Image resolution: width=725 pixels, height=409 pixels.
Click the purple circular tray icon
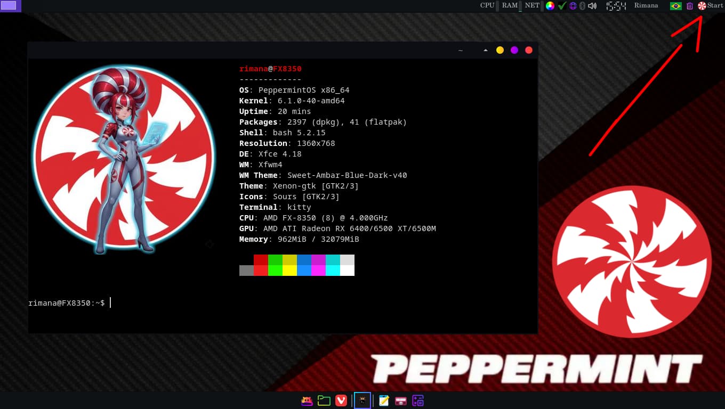pyautogui.click(x=573, y=6)
